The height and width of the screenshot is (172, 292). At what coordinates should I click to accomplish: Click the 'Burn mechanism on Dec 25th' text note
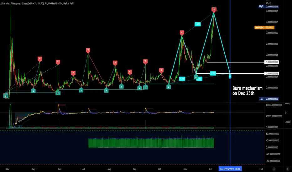[248, 91]
